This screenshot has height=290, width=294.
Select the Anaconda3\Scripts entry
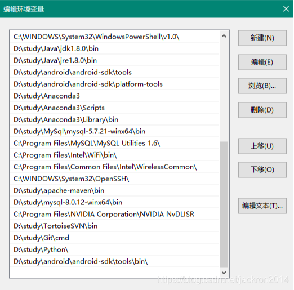coord(114,108)
